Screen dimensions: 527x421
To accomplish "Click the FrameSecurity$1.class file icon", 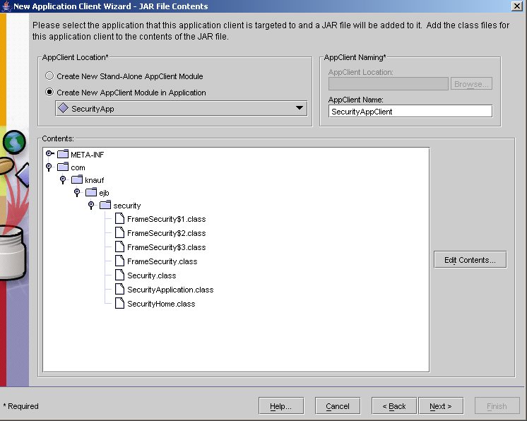I will point(119,218).
